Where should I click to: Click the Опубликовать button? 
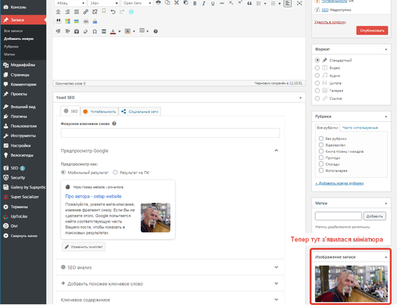point(372,30)
